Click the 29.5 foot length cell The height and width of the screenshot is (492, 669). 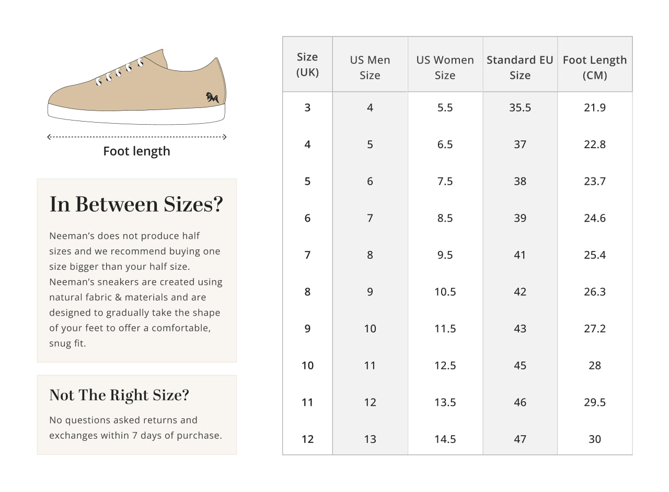pyautogui.click(x=595, y=402)
